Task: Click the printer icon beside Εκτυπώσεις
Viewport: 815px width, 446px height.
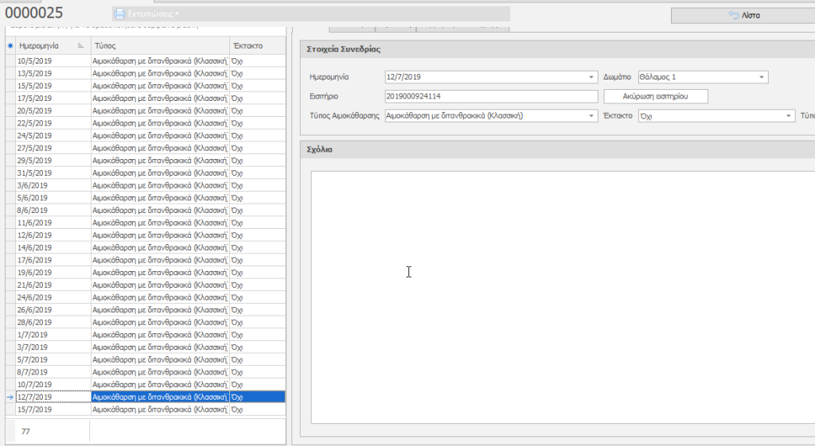Action: pyautogui.click(x=119, y=14)
